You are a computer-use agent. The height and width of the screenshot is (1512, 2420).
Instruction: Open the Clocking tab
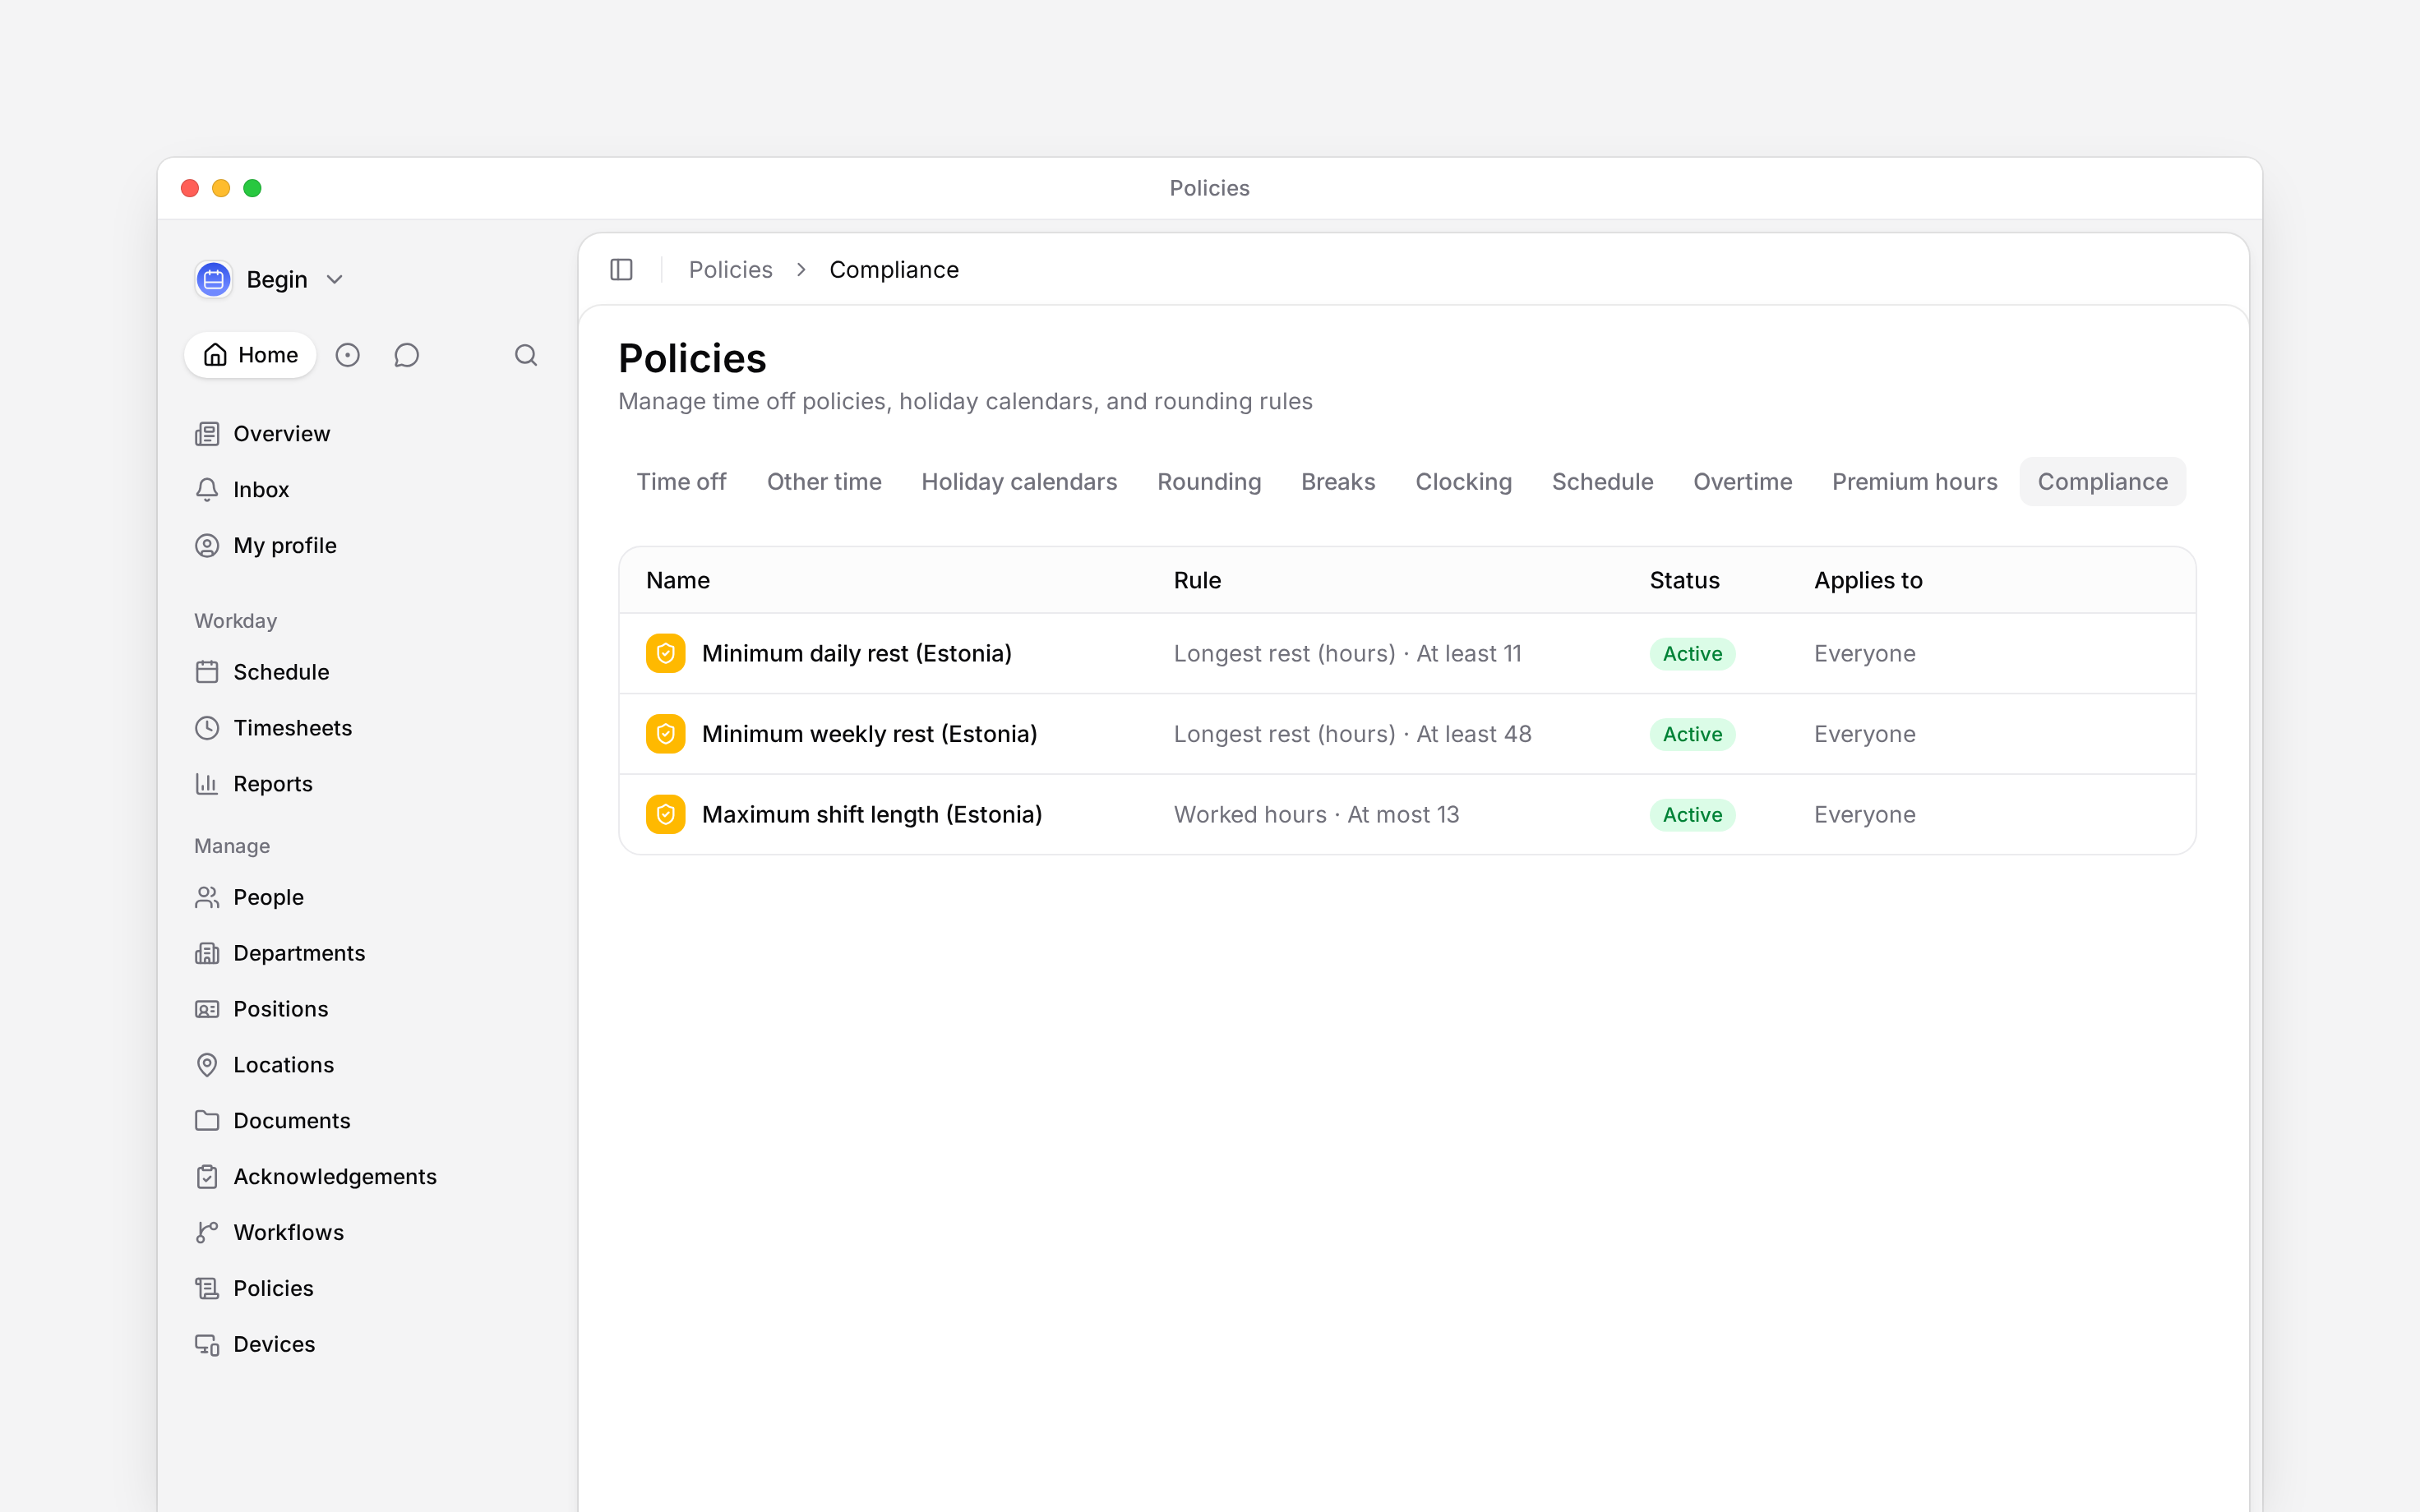(x=1463, y=482)
